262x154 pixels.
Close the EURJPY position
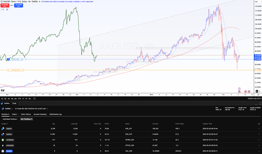(259, 129)
